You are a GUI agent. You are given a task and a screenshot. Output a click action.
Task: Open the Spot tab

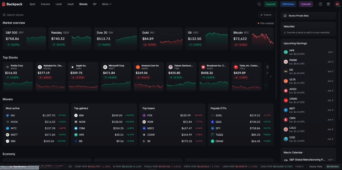pos(32,4)
